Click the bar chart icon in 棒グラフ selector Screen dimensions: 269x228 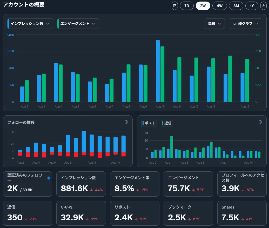tap(234, 24)
